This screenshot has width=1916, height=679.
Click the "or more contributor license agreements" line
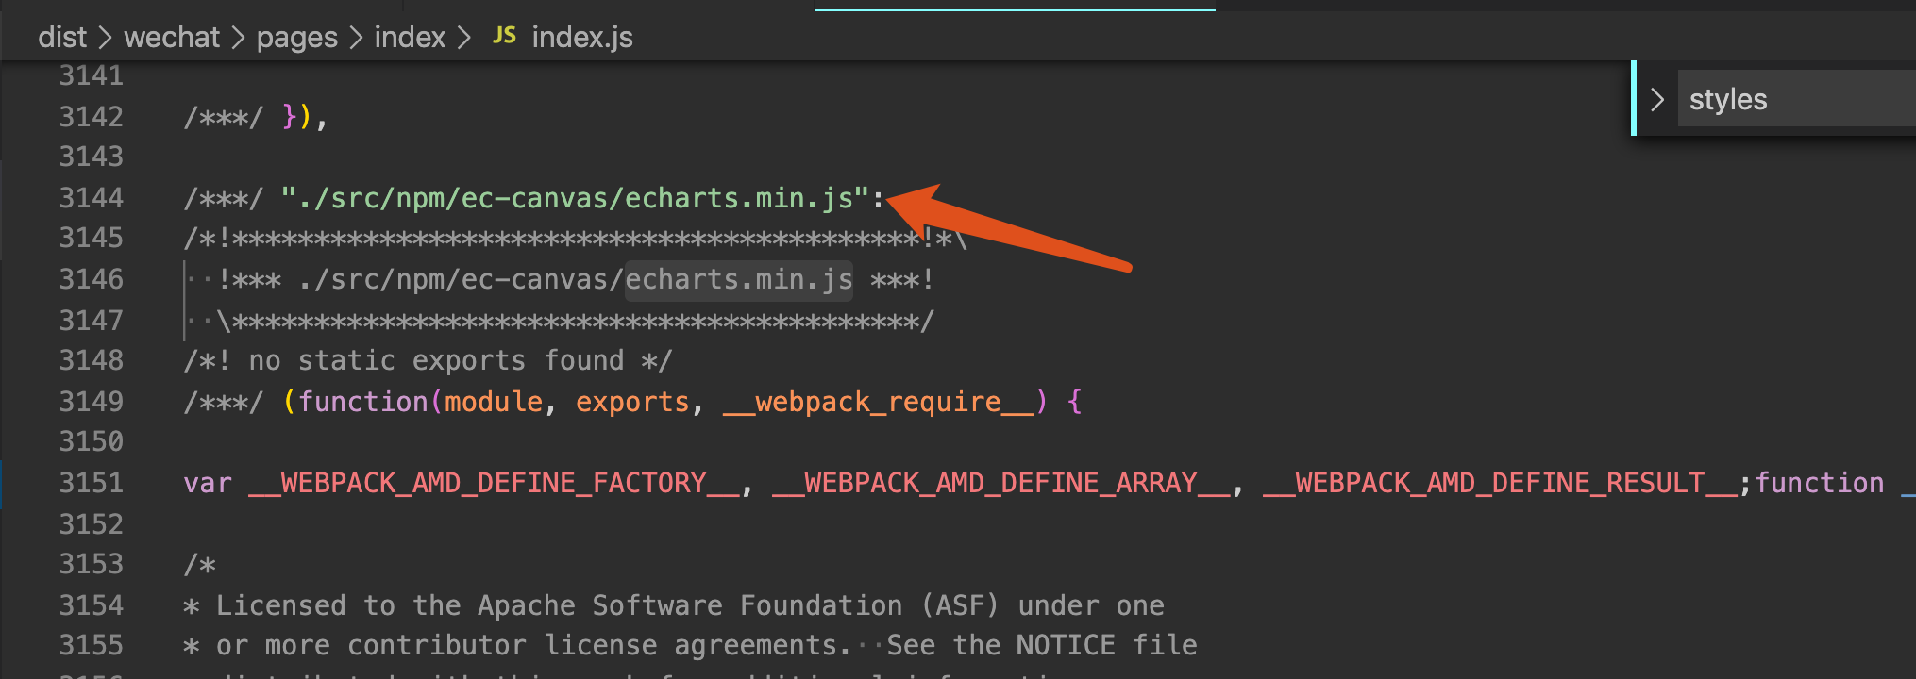[x=690, y=645]
